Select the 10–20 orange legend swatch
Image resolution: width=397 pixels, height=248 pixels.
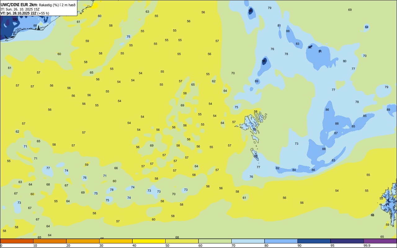pyautogui.click(x=50, y=241)
